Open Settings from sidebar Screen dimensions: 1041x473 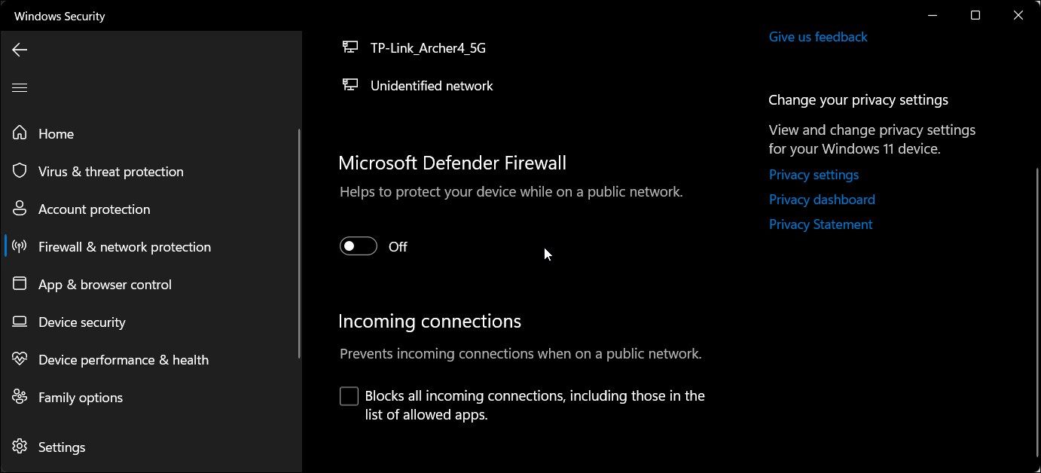(x=61, y=447)
